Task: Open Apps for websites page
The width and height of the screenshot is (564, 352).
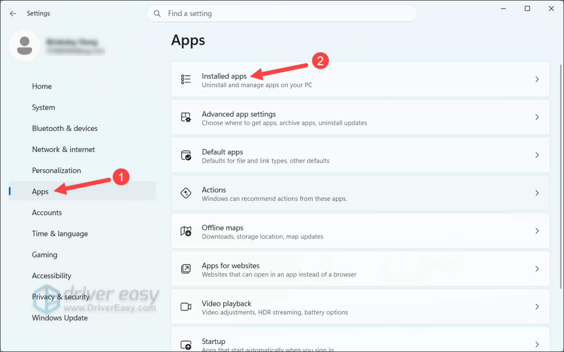Action: 360,269
